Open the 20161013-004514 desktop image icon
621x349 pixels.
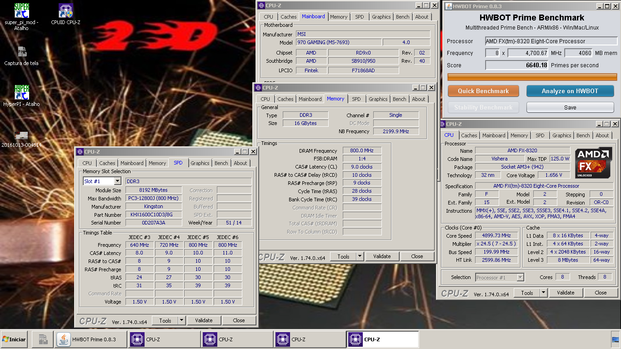pos(21,135)
